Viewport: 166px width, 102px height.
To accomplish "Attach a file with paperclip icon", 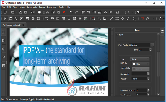I will click(147, 19).
